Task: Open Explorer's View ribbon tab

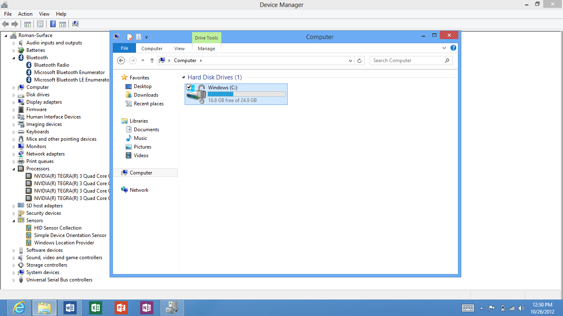Action: pyautogui.click(x=180, y=49)
